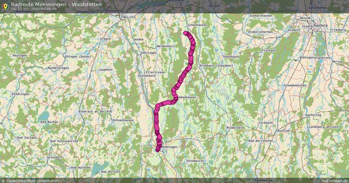Click the yellow location pin logo icon

(5, 6)
